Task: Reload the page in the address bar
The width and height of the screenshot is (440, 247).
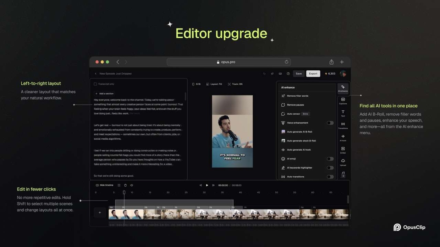Action: [286, 62]
